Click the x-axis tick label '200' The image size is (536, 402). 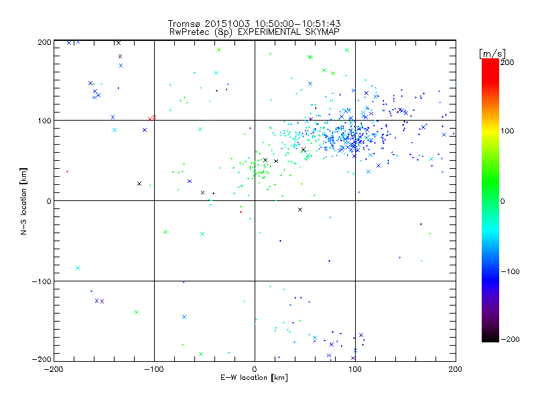pos(456,369)
